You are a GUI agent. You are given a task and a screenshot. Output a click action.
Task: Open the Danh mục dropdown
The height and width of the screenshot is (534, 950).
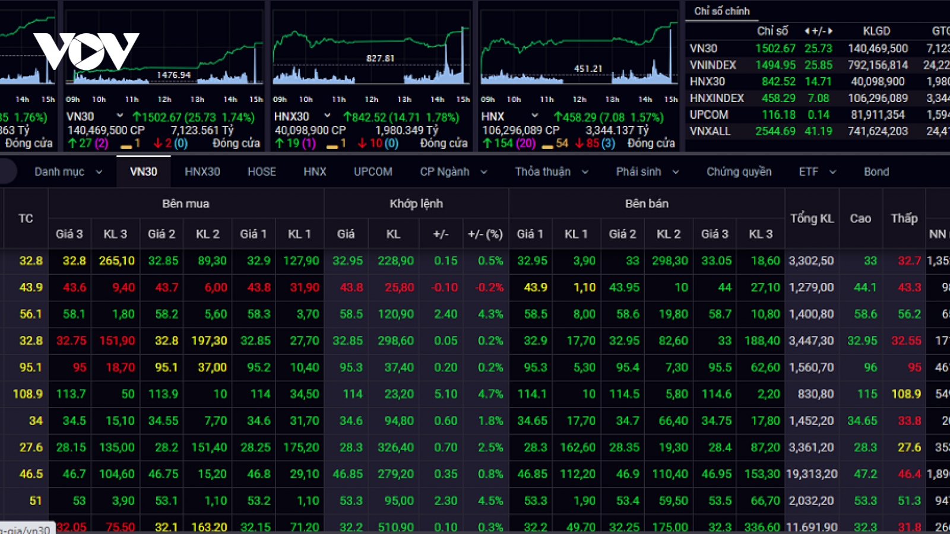click(x=68, y=172)
